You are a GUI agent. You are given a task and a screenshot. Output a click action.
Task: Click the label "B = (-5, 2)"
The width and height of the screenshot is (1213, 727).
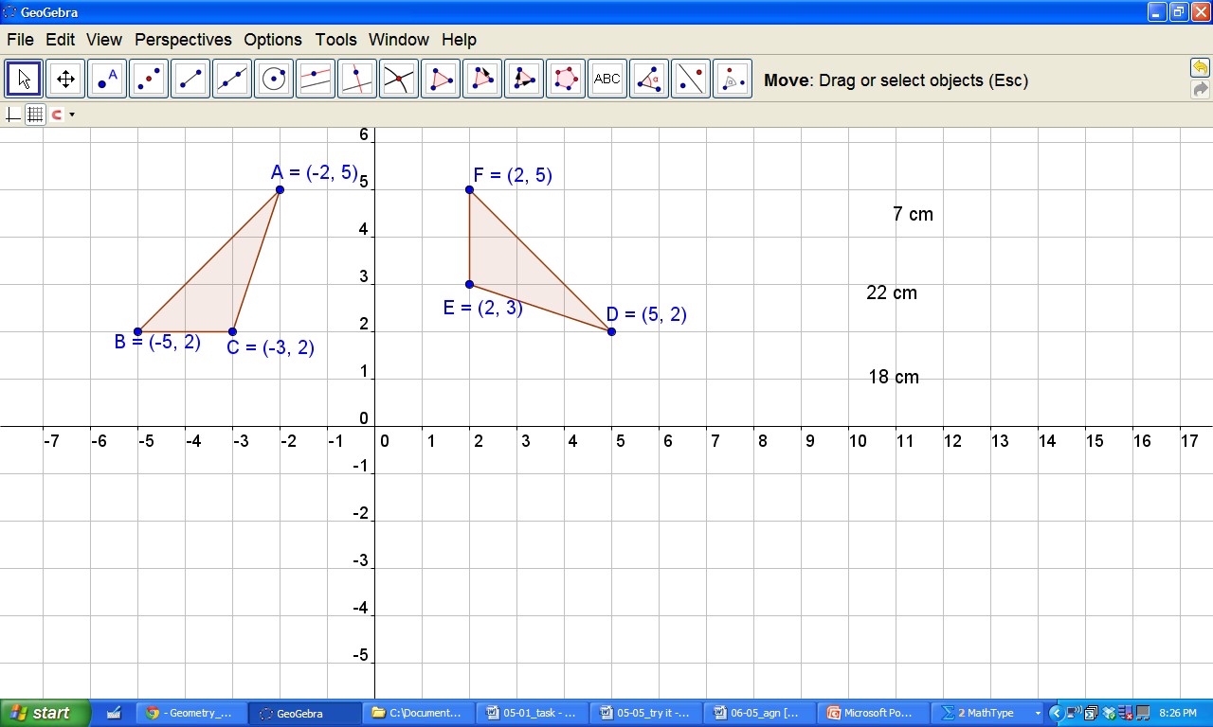[157, 342]
